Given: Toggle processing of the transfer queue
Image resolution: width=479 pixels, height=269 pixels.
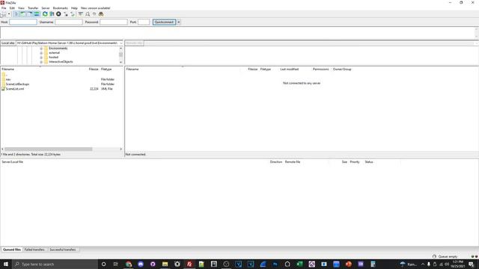Looking at the screenshot, I should 52,14.
